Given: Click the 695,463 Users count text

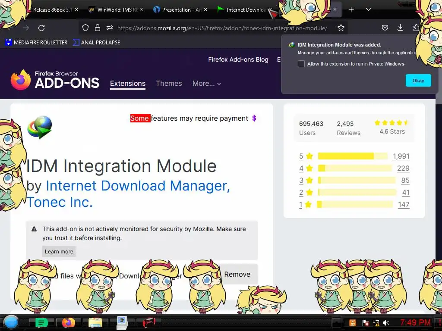Looking at the screenshot, I should click(311, 128).
